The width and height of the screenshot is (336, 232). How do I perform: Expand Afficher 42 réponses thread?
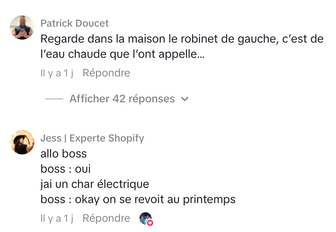pos(122,99)
